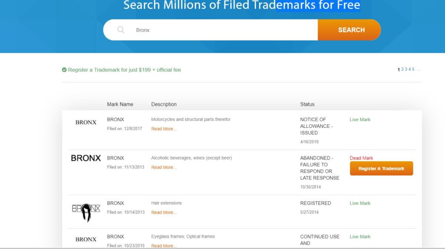
Task: Go to results page 3
Action: [x=406, y=69]
